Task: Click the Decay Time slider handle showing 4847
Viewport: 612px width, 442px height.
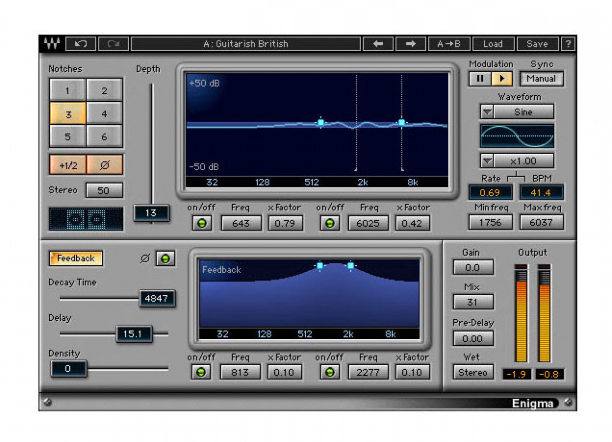Action: pyautogui.click(x=157, y=298)
